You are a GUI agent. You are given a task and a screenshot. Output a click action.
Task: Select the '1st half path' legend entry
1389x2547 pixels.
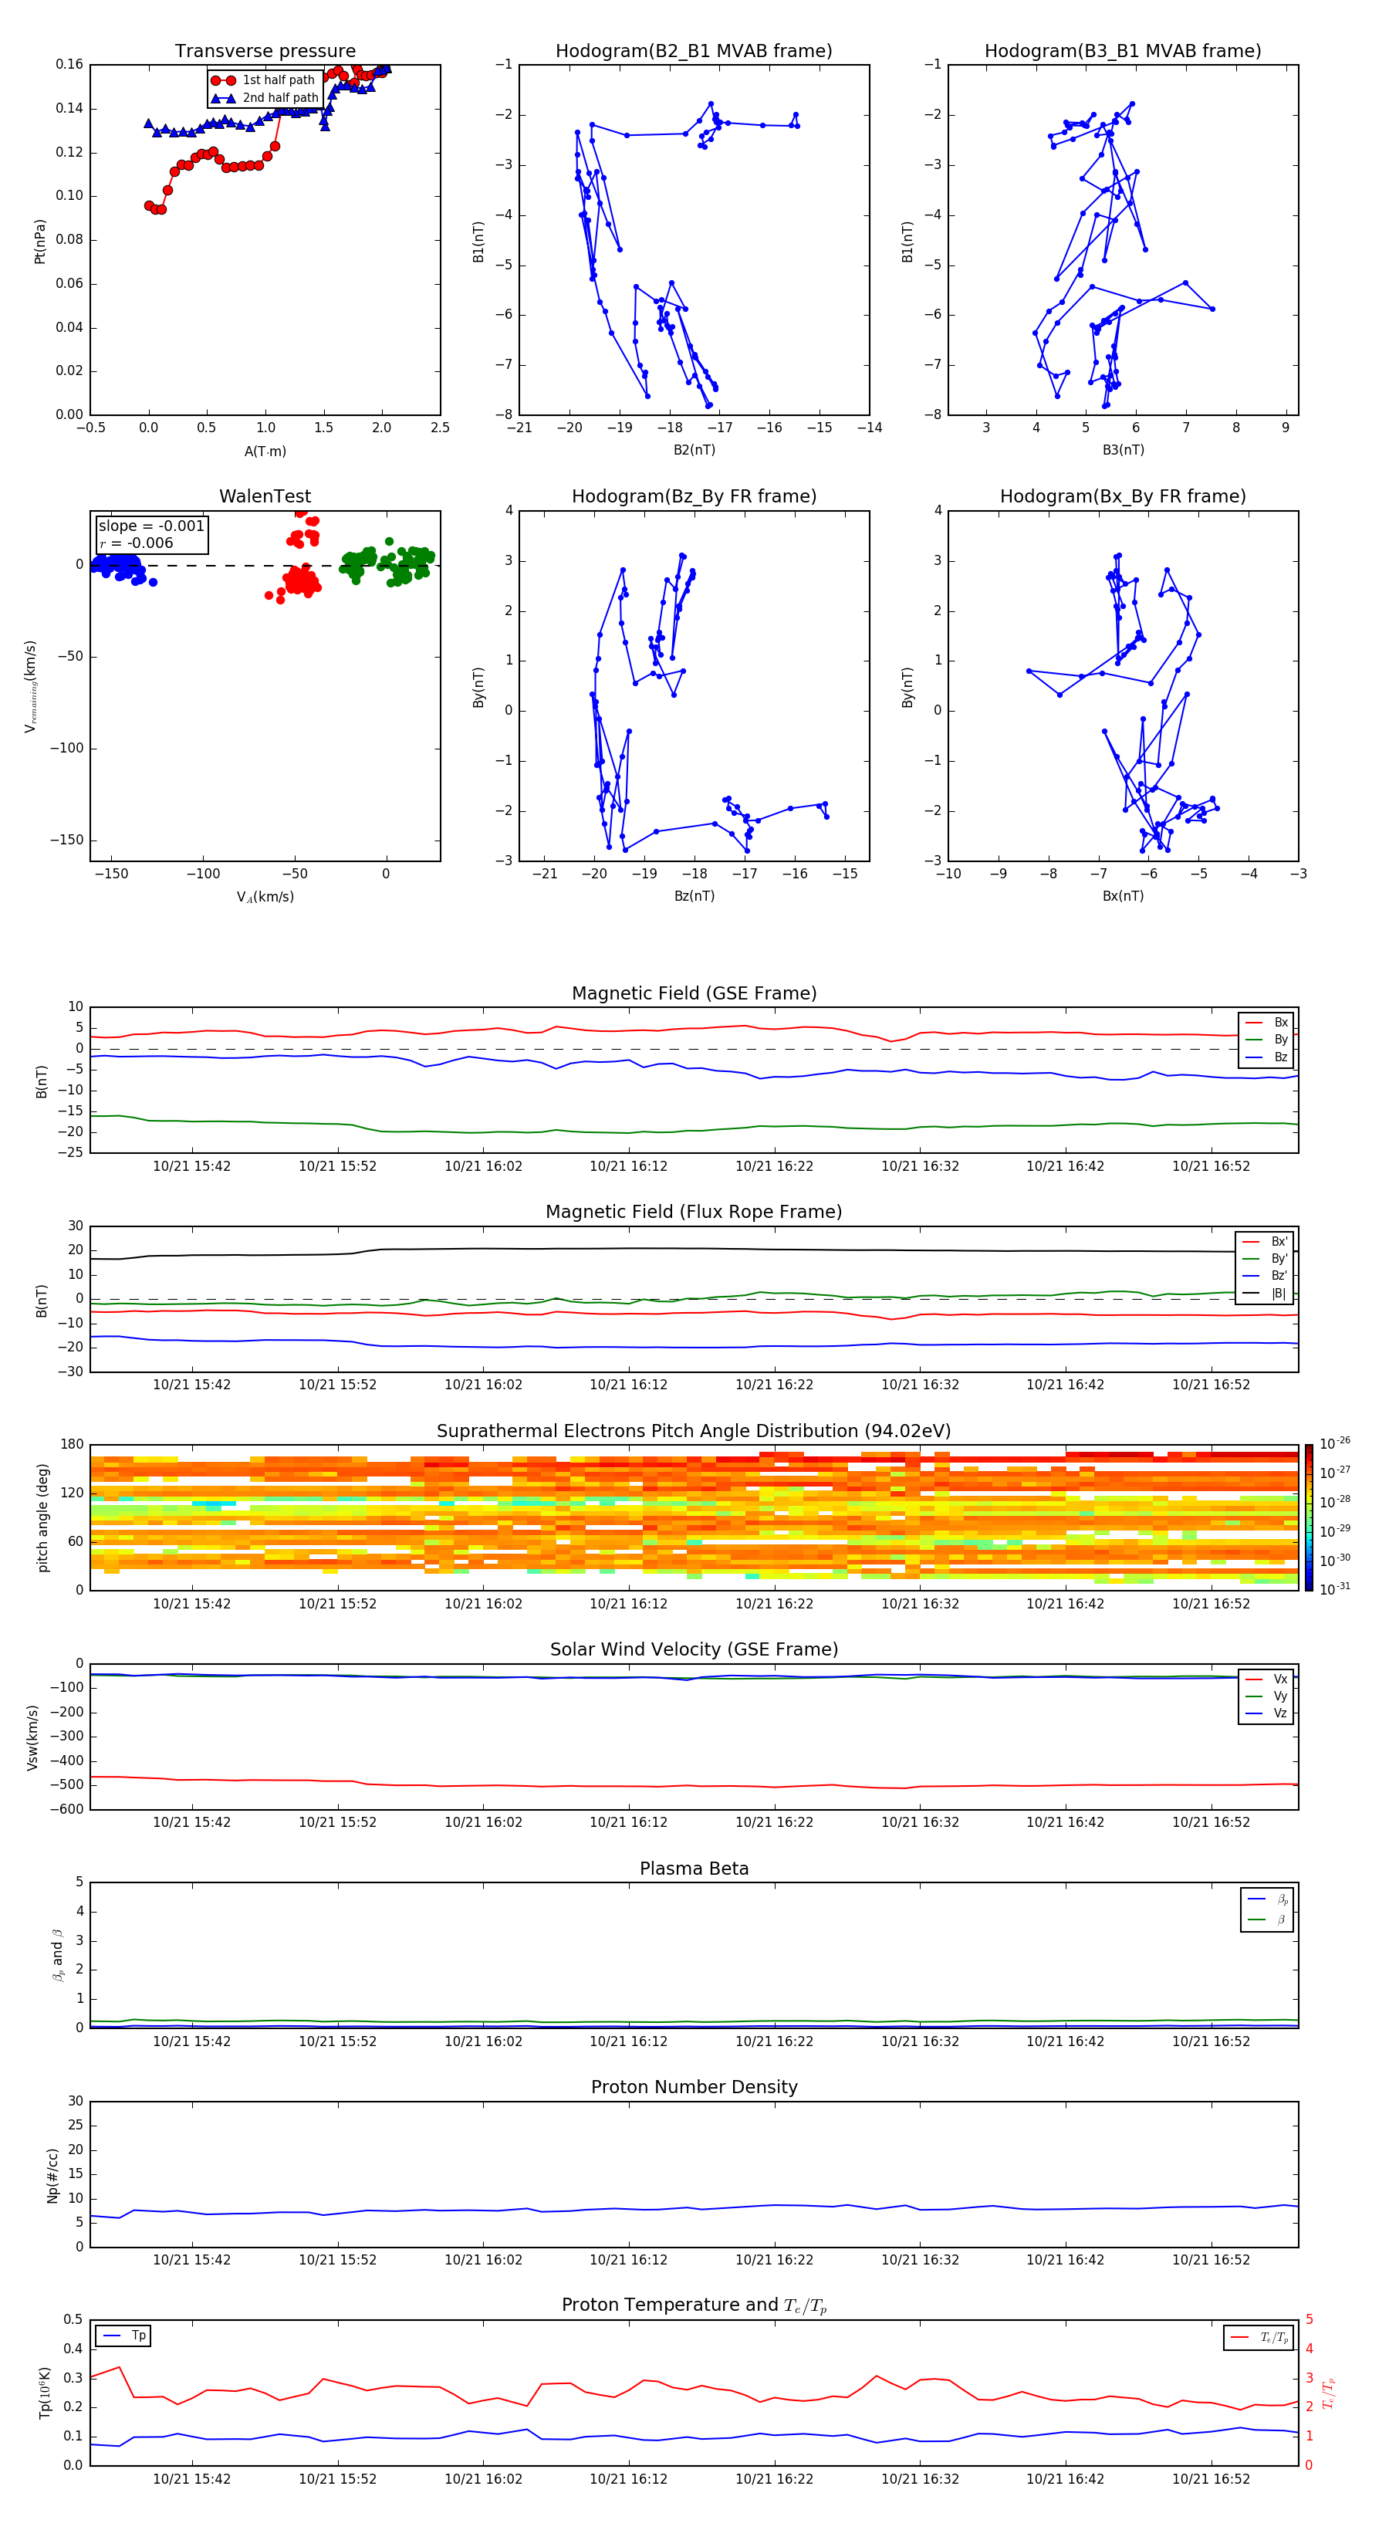[x=264, y=80]
